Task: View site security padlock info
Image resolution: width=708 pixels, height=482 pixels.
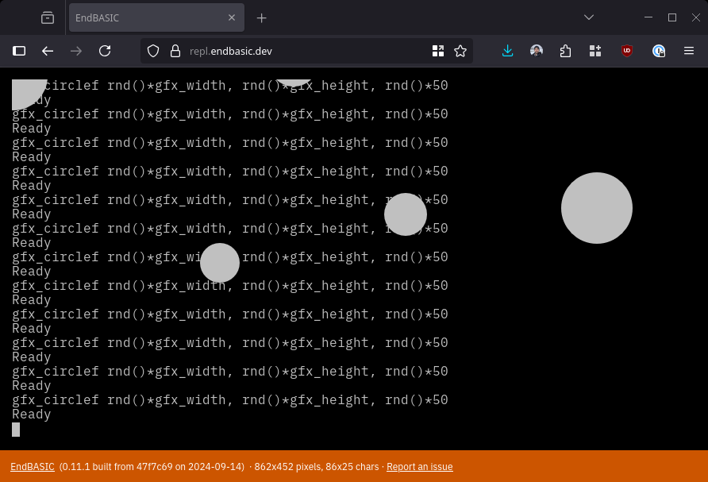Action: pyautogui.click(x=175, y=51)
